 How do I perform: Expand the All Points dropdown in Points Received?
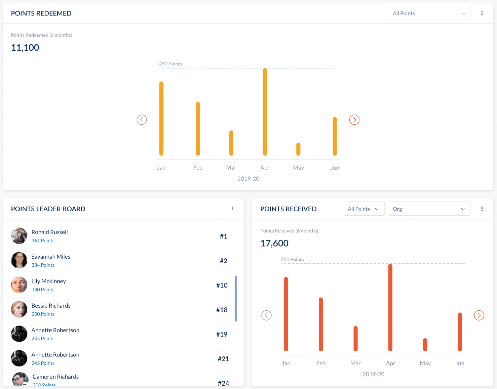click(x=364, y=209)
